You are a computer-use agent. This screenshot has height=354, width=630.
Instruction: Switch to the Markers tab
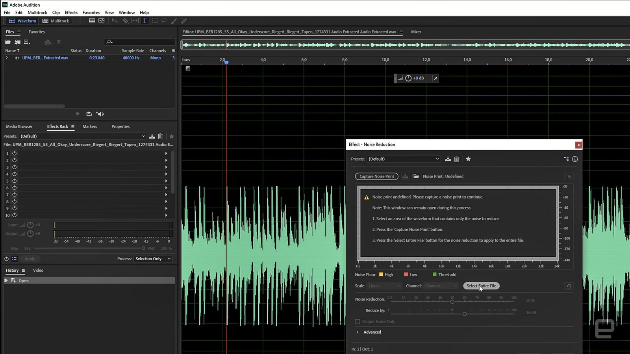[89, 126]
